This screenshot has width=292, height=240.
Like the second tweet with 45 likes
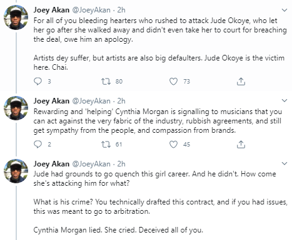(x=173, y=145)
